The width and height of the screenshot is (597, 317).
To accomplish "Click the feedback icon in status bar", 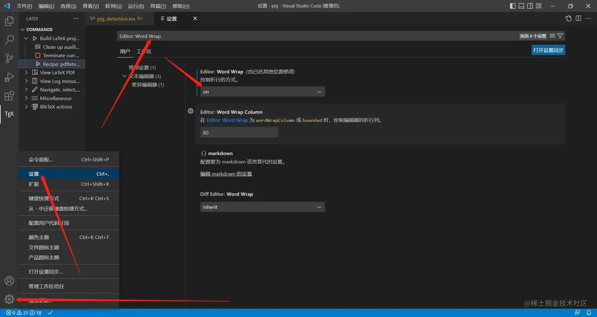I will click(577, 313).
